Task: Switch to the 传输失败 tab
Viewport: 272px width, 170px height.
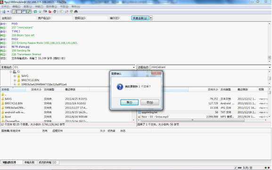Action: coord(30,162)
